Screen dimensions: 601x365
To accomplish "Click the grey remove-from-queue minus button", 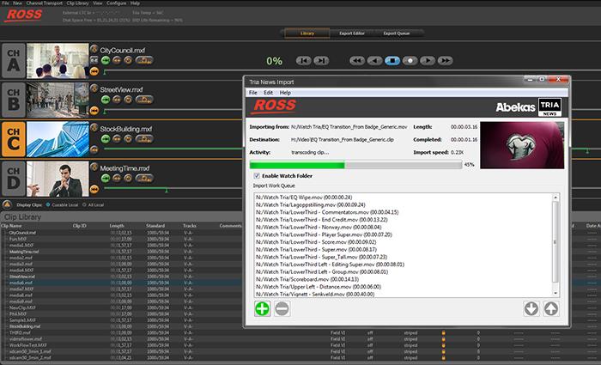I will [281, 309].
